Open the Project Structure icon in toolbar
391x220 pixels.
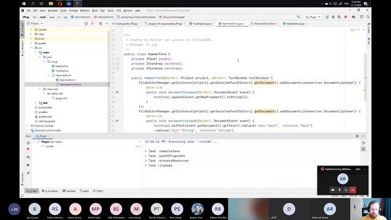(x=354, y=17)
